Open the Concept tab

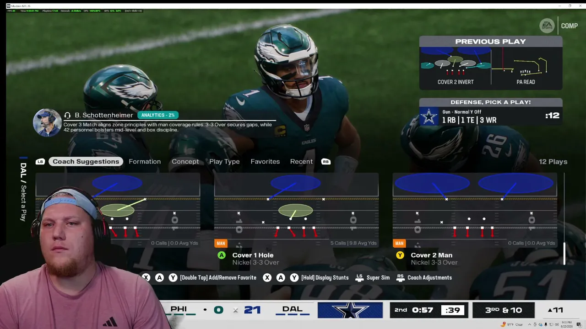tap(185, 162)
